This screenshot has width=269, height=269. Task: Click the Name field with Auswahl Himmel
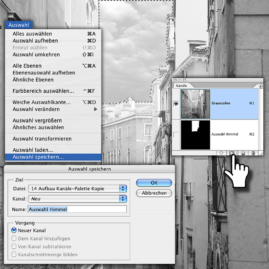coord(77,210)
